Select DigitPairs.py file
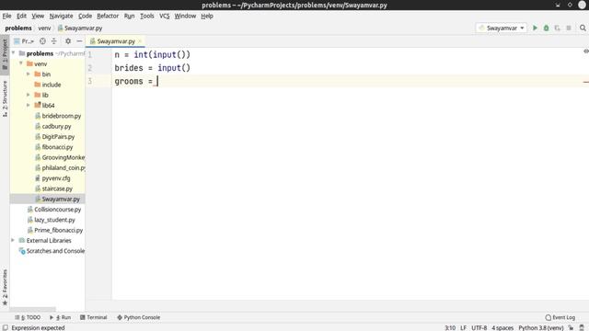The image size is (589, 331). pos(55,137)
